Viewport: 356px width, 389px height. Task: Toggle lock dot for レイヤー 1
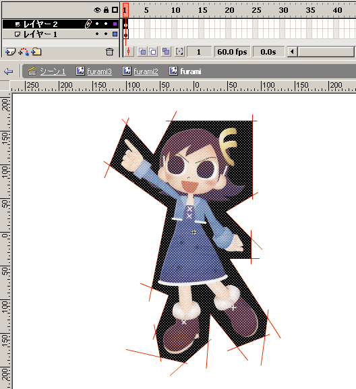tap(106, 34)
